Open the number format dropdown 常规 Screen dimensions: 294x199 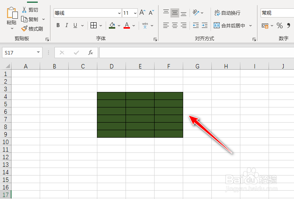click(x=277, y=13)
